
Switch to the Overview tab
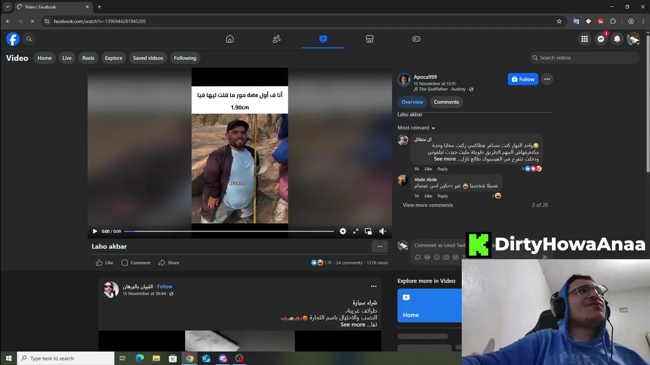[x=412, y=102]
